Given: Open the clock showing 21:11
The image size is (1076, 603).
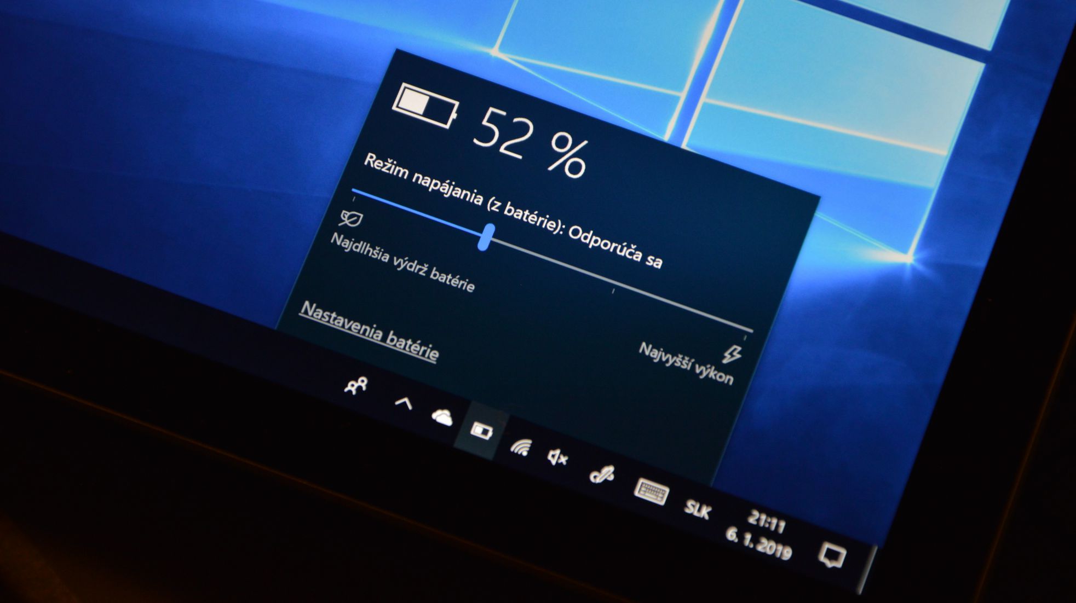Looking at the screenshot, I should (x=767, y=523).
